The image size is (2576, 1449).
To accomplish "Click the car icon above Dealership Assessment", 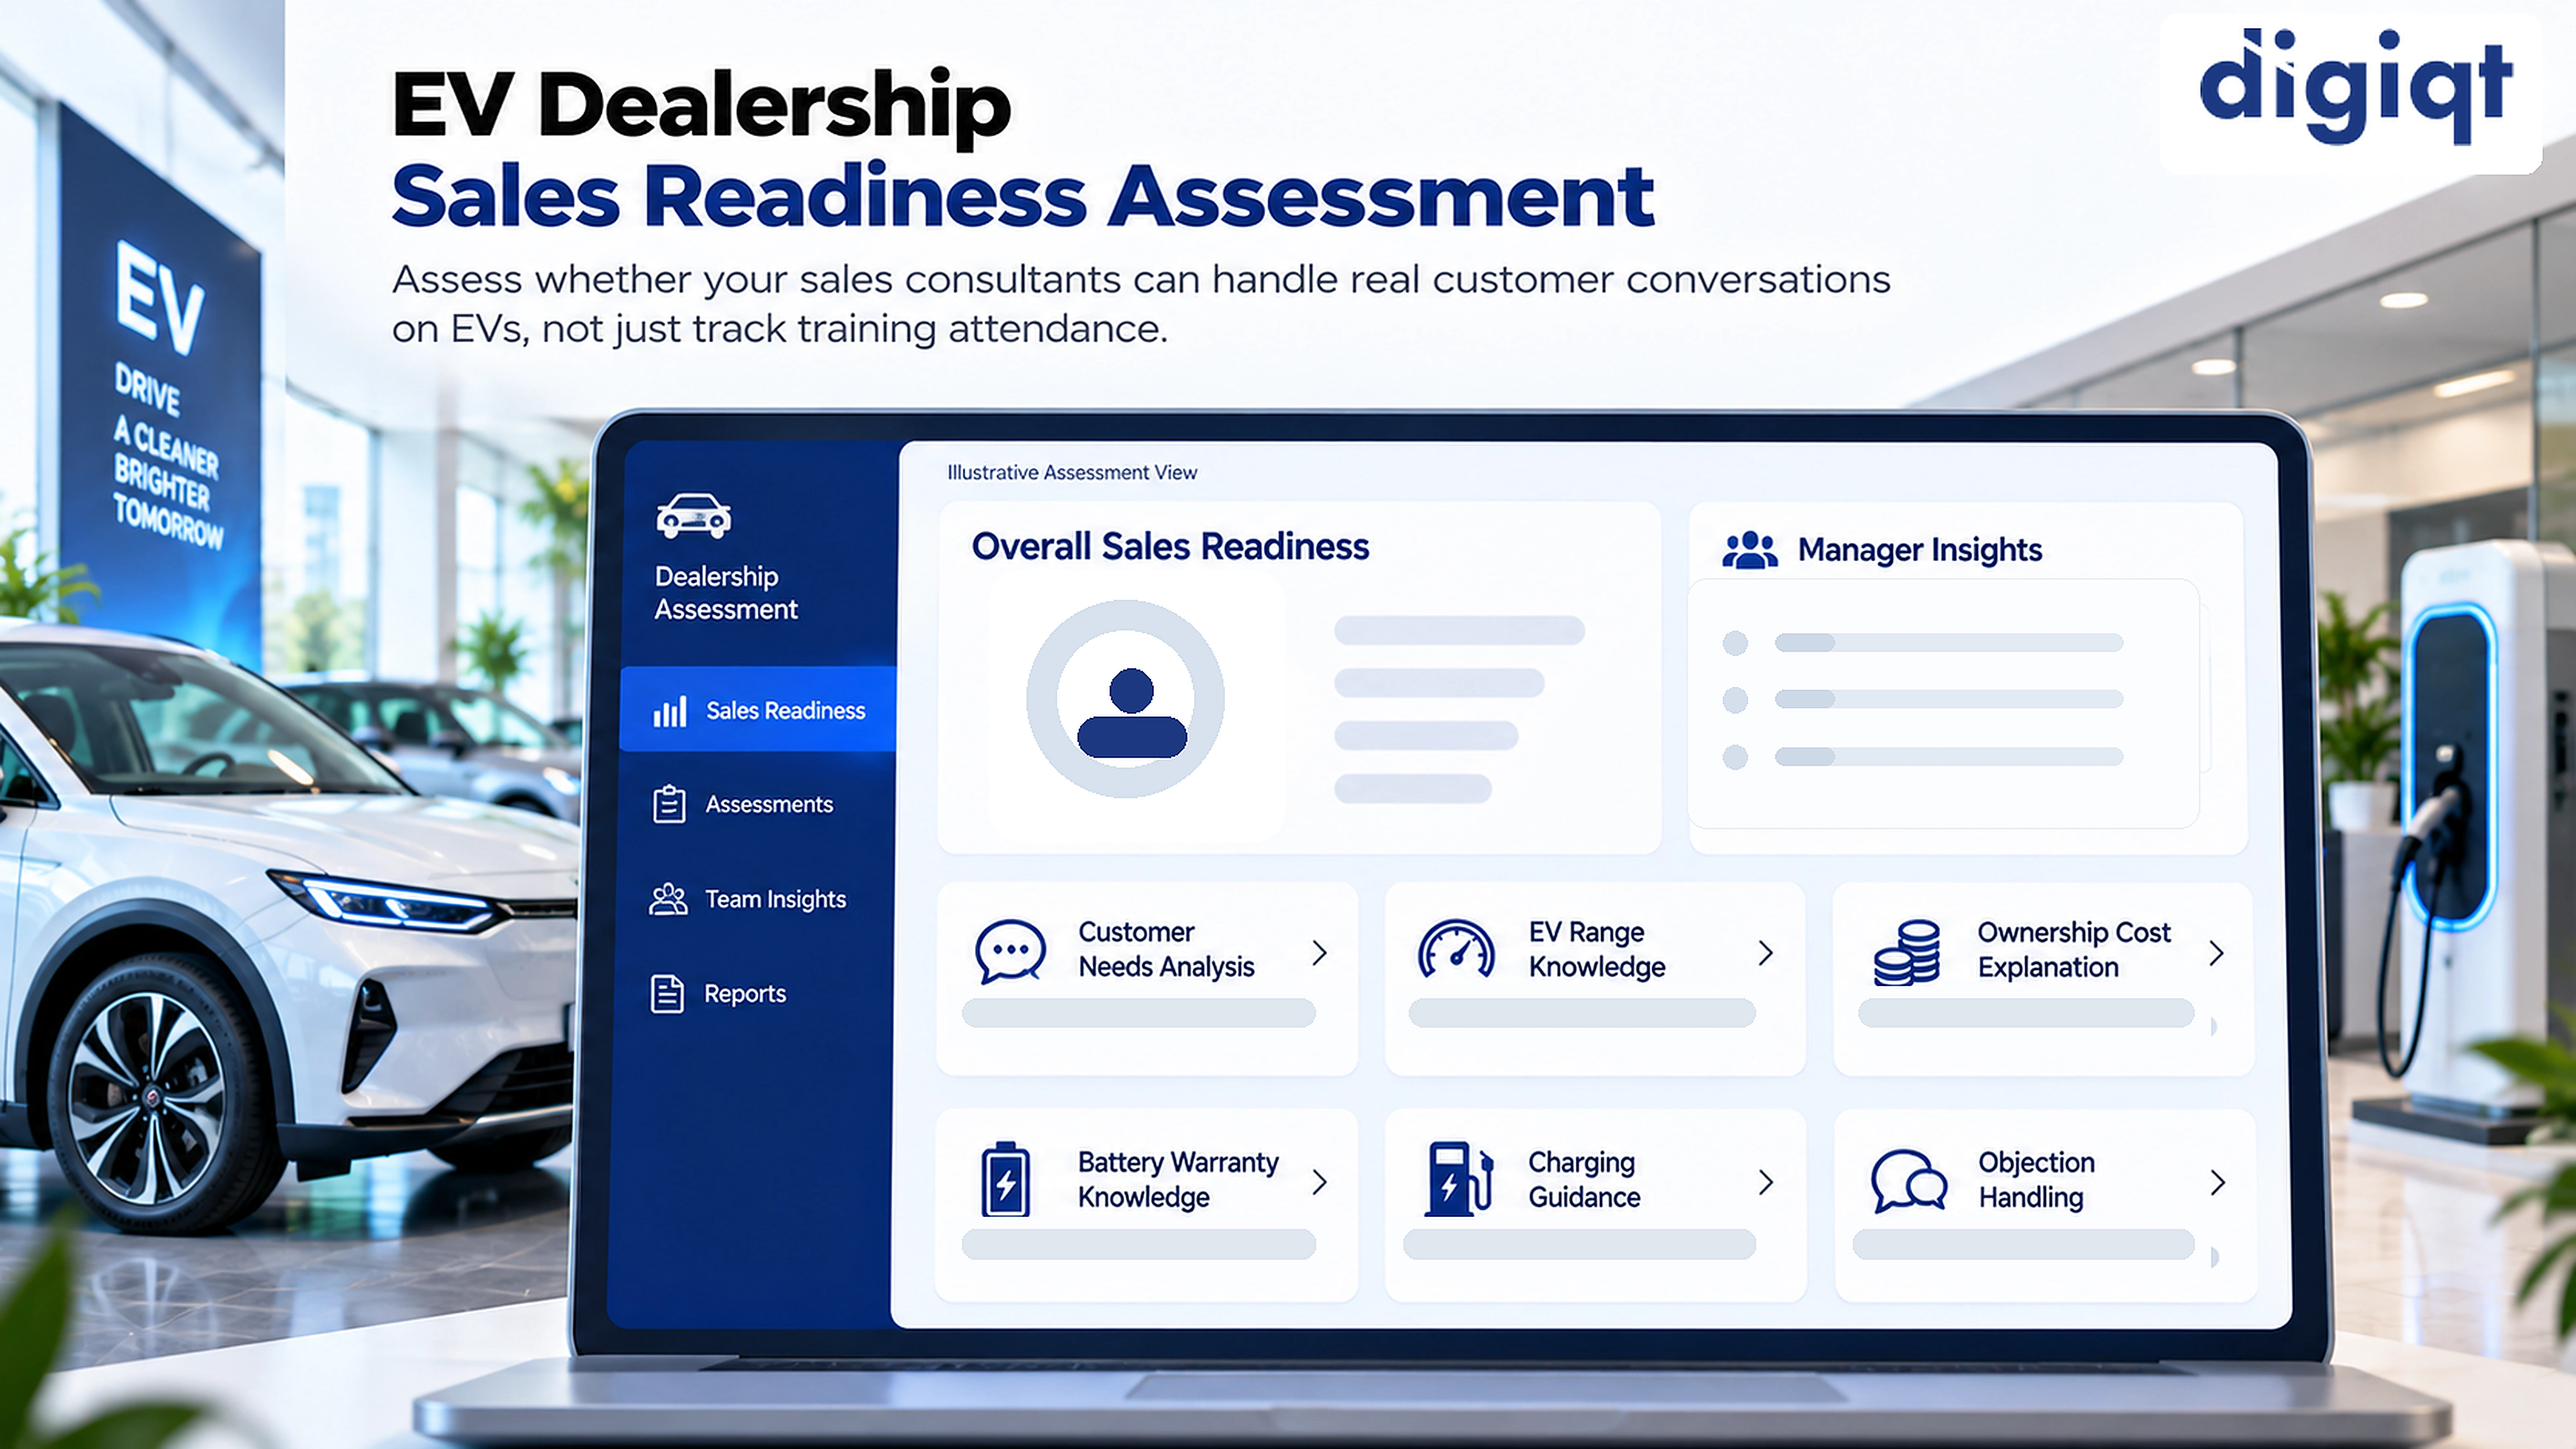I will [x=693, y=516].
